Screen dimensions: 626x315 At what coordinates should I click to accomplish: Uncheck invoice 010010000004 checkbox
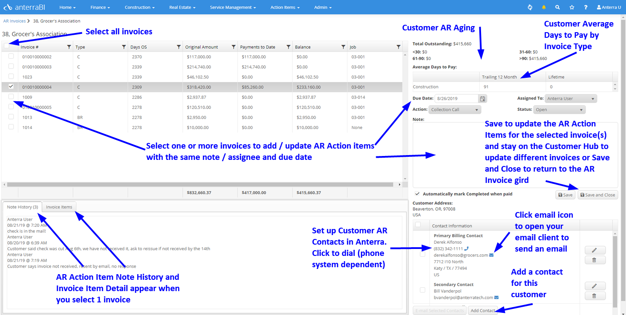(11, 86)
